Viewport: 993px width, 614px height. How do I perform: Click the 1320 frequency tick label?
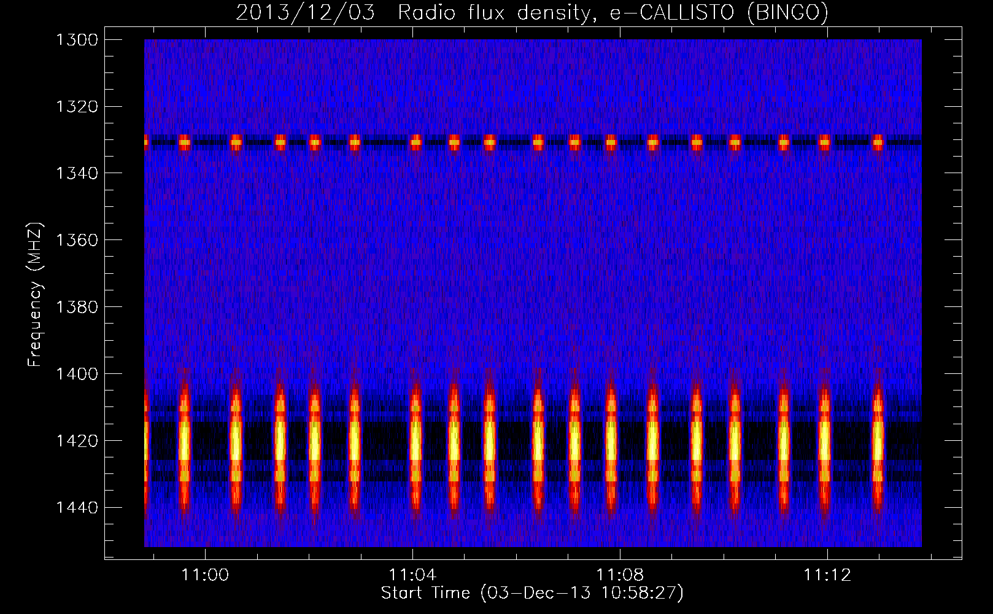(x=77, y=107)
